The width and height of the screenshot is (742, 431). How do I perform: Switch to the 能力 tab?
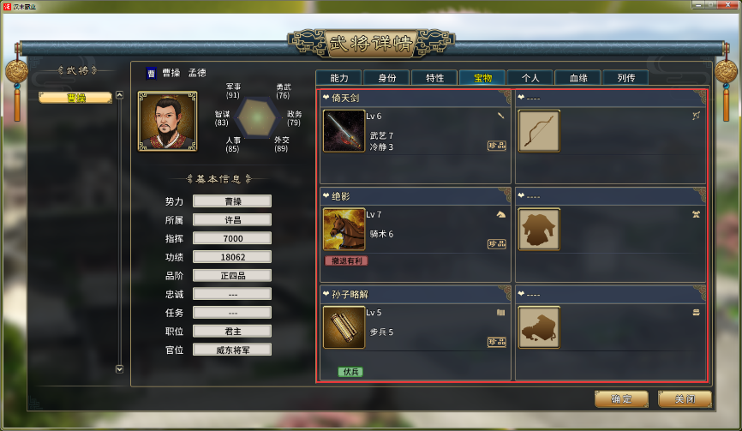pyautogui.click(x=338, y=78)
